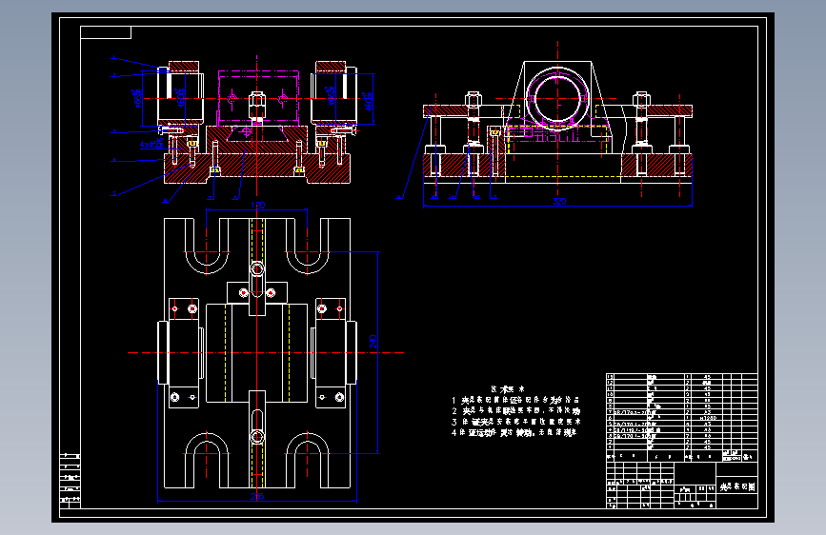Select technical requirement line numbered 1

(515, 400)
